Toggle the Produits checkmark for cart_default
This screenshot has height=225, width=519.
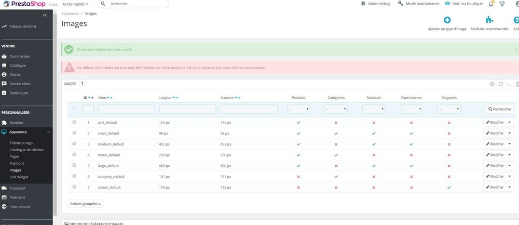click(298, 123)
